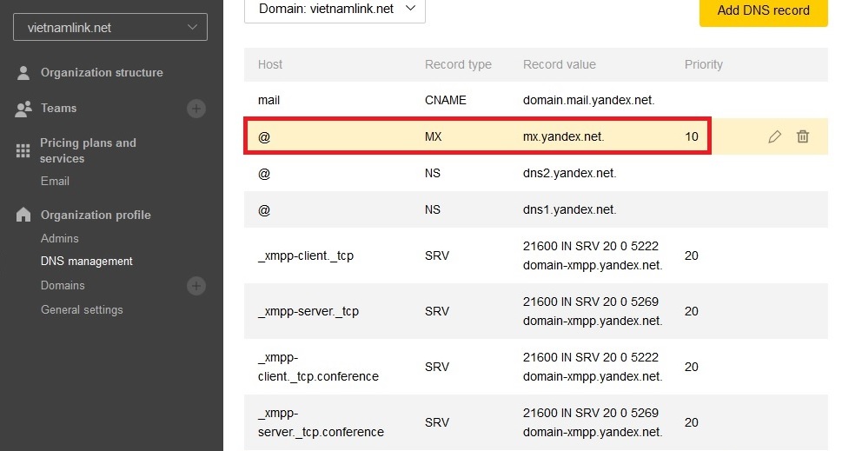The height and width of the screenshot is (451, 842).
Task: Click the dns2.yandex.net. NS value
Action: (569, 173)
